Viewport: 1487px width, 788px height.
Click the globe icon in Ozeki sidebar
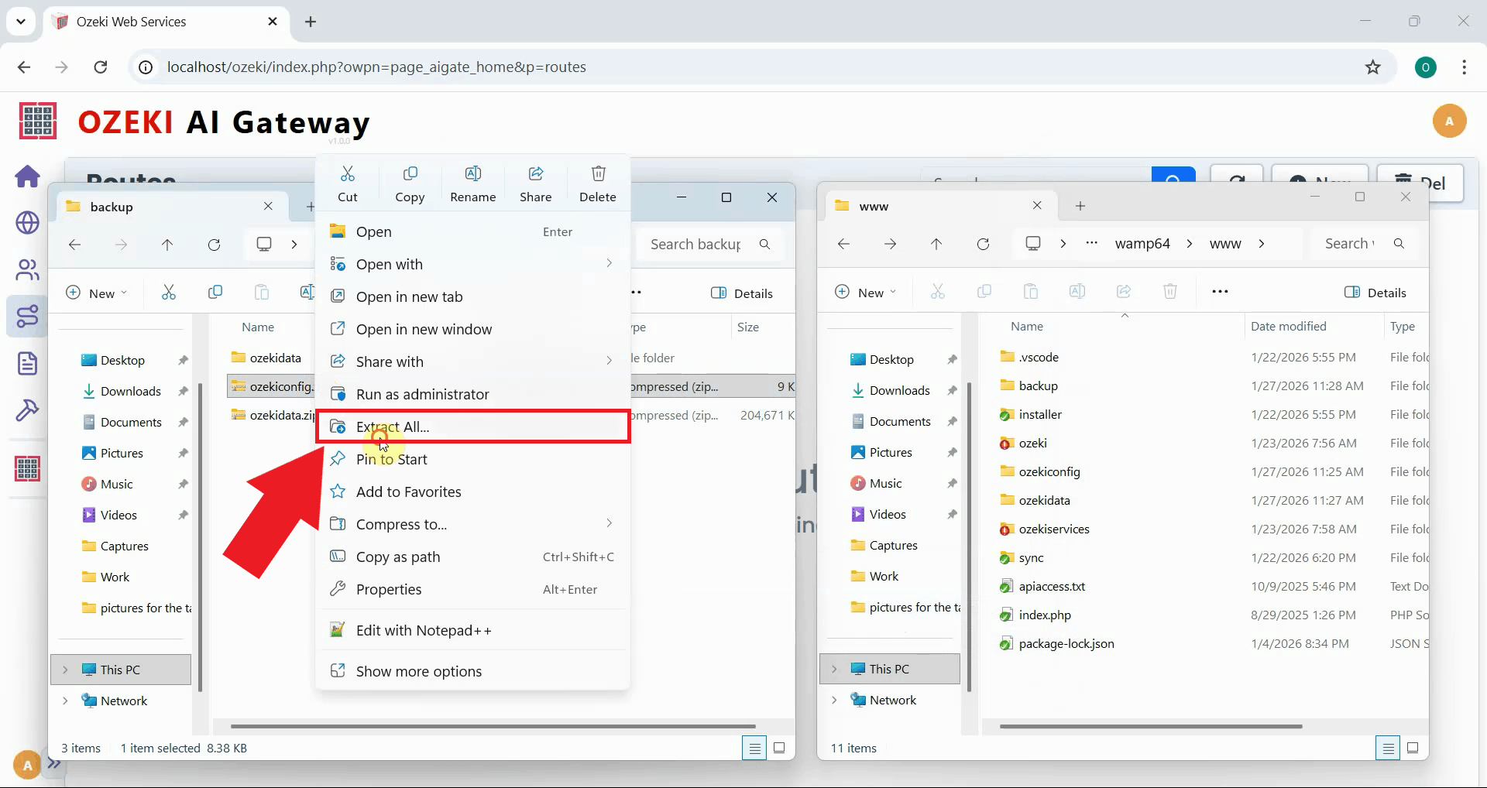[x=28, y=223]
